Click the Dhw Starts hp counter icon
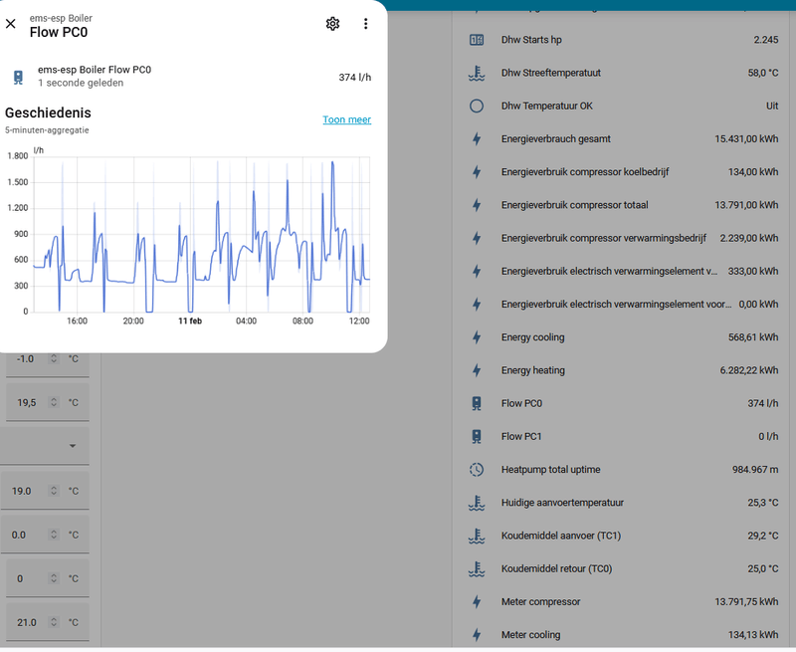 pos(477,40)
